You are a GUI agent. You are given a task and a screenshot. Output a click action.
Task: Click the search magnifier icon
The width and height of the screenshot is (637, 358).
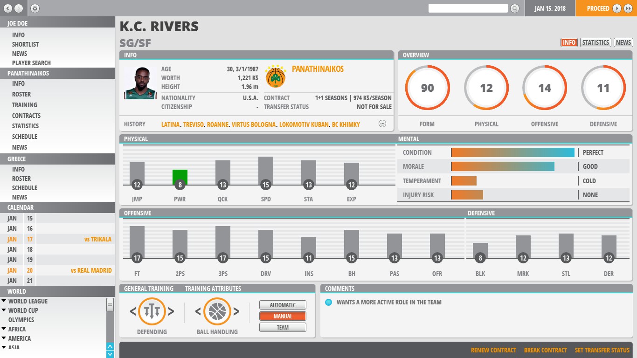[x=514, y=8]
